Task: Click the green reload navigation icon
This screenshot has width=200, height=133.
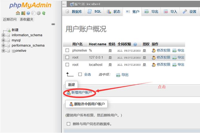Action: 44,13
